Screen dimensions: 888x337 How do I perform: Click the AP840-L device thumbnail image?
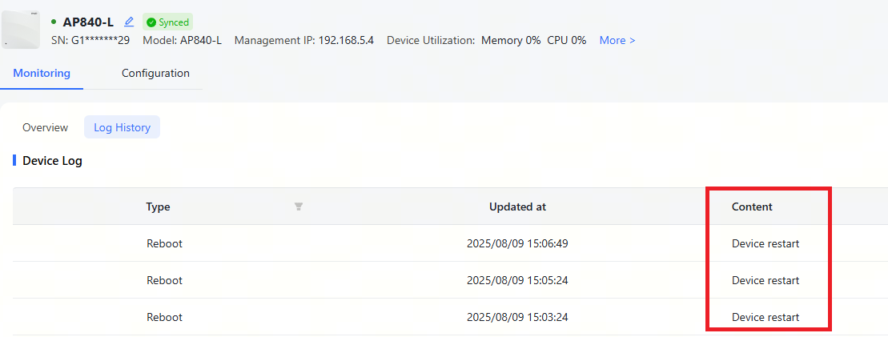[21, 30]
